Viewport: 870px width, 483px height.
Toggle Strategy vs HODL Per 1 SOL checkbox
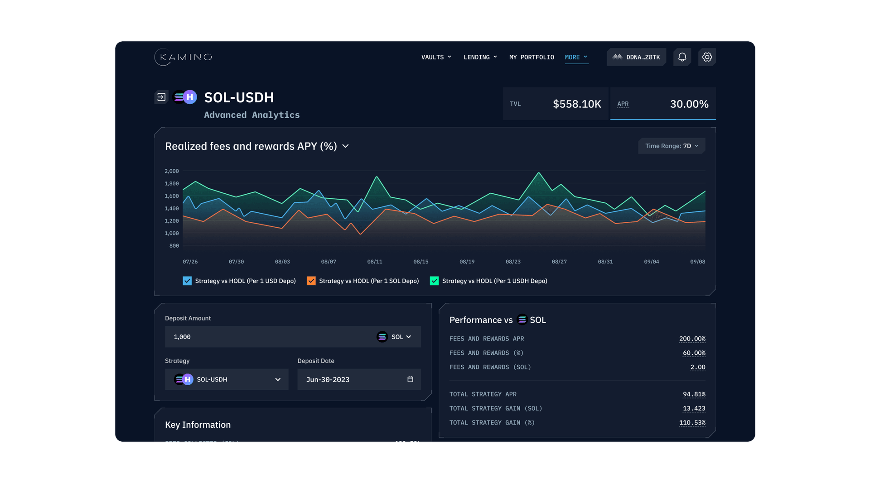coord(311,281)
